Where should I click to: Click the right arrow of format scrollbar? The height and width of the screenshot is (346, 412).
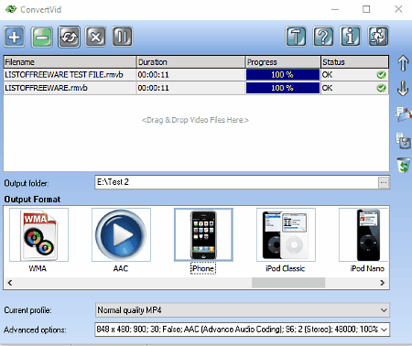click(383, 283)
